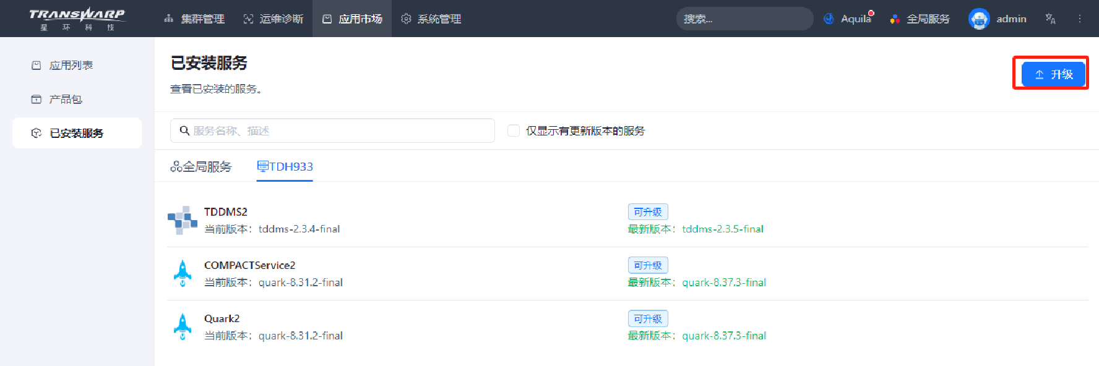Image resolution: width=1099 pixels, height=366 pixels.
Task: Select the Quark2 service name
Action: [222, 318]
